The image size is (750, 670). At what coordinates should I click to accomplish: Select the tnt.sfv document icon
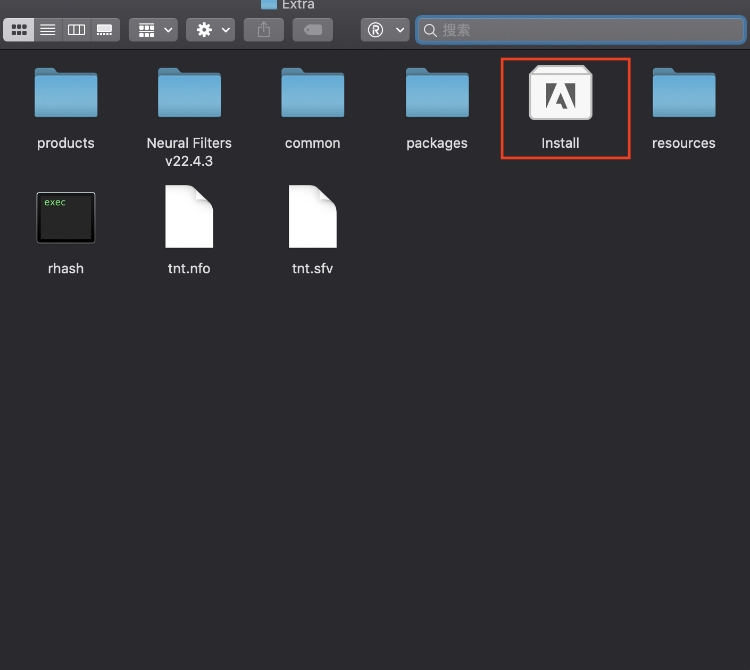(x=313, y=216)
